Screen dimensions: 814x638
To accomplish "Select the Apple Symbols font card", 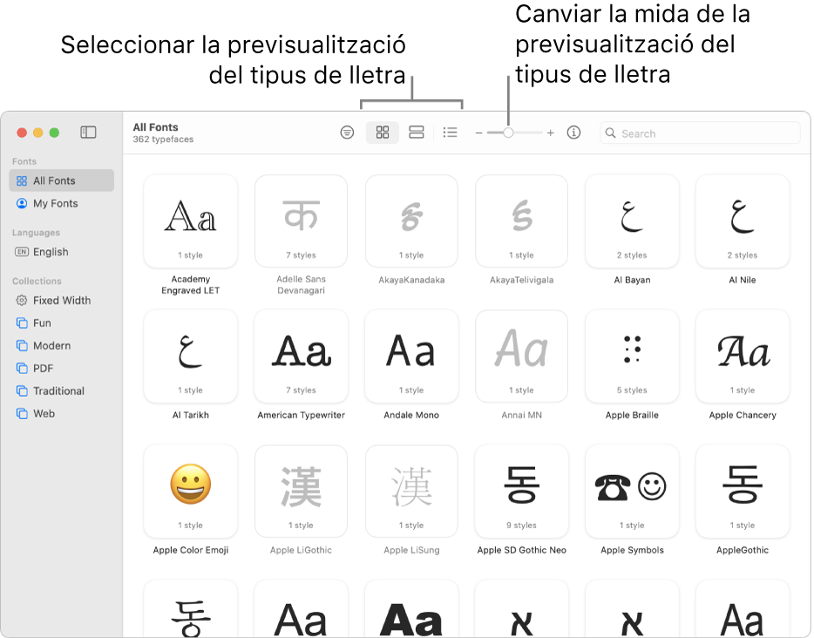I will pyautogui.click(x=633, y=492).
